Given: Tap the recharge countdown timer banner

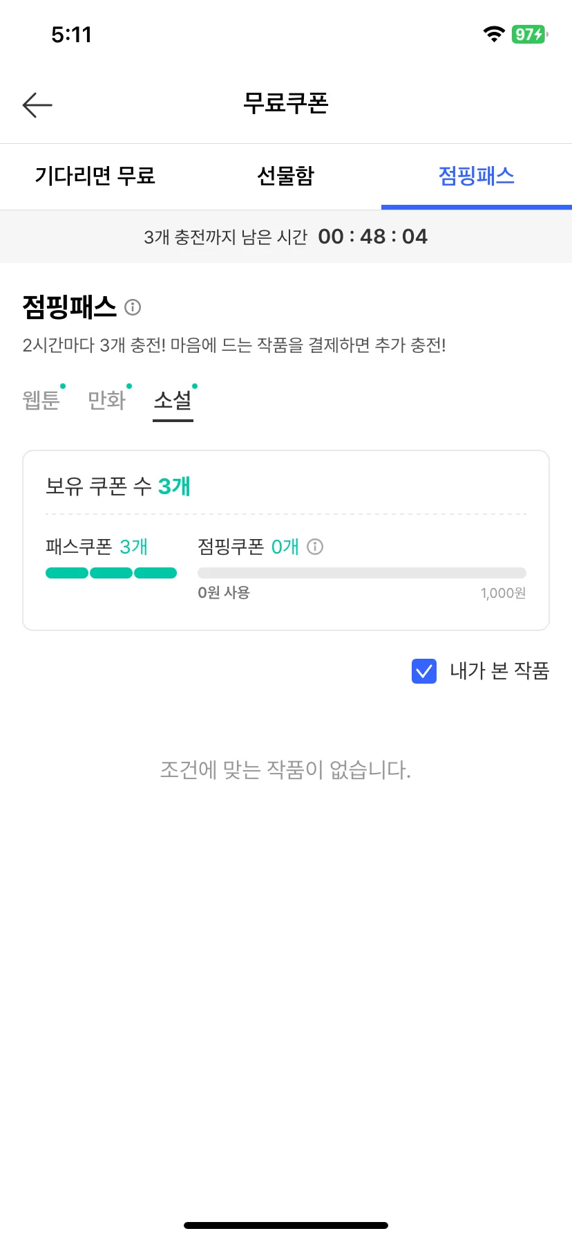Looking at the screenshot, I should pos(286,237).
